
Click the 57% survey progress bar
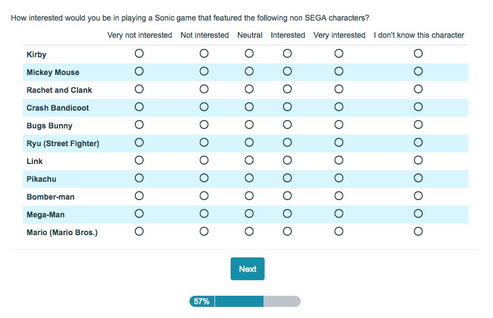point(245,301)
